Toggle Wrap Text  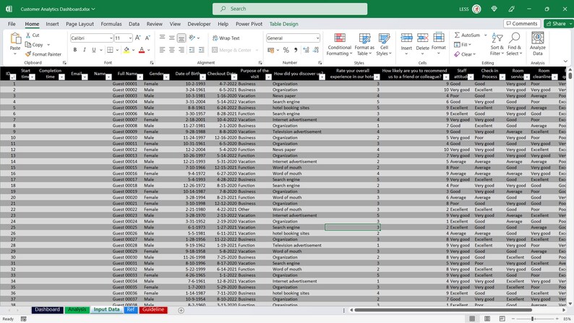pos(226,38)
